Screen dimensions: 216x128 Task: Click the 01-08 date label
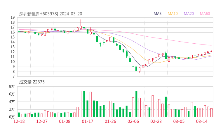[65, 121]
